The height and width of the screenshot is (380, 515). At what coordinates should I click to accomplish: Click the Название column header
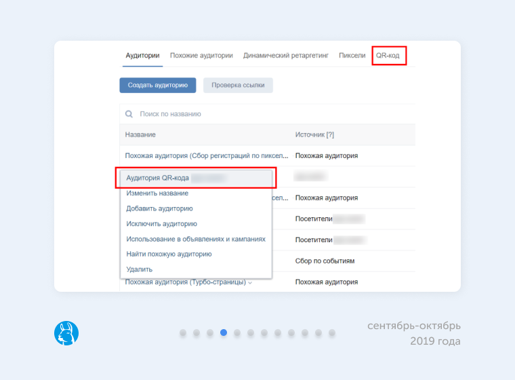[x=140, y=134]
